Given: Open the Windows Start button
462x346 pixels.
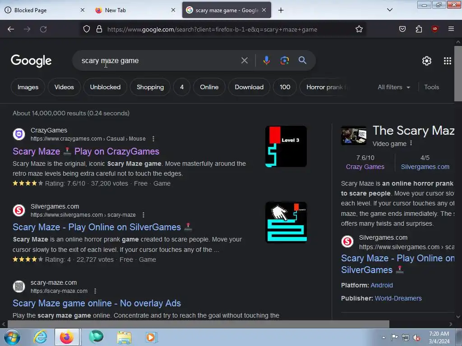Looking at the screenshot, I should coord(11,337).
